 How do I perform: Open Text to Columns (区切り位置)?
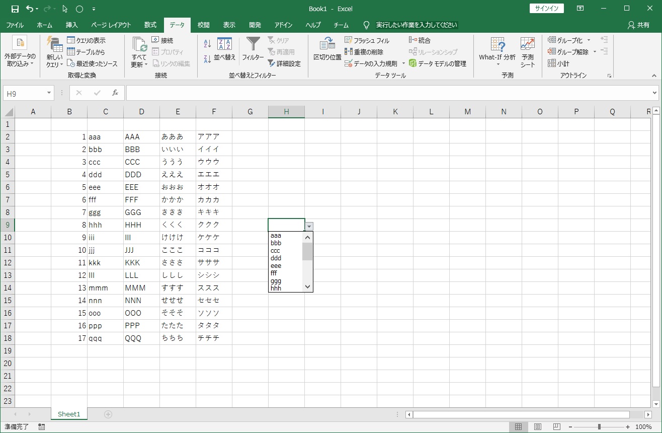327,49
